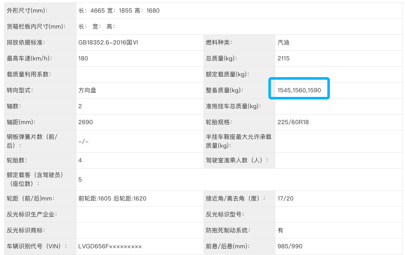
Task: Click the tire count value 4
Action: click(x=80, y=160)
